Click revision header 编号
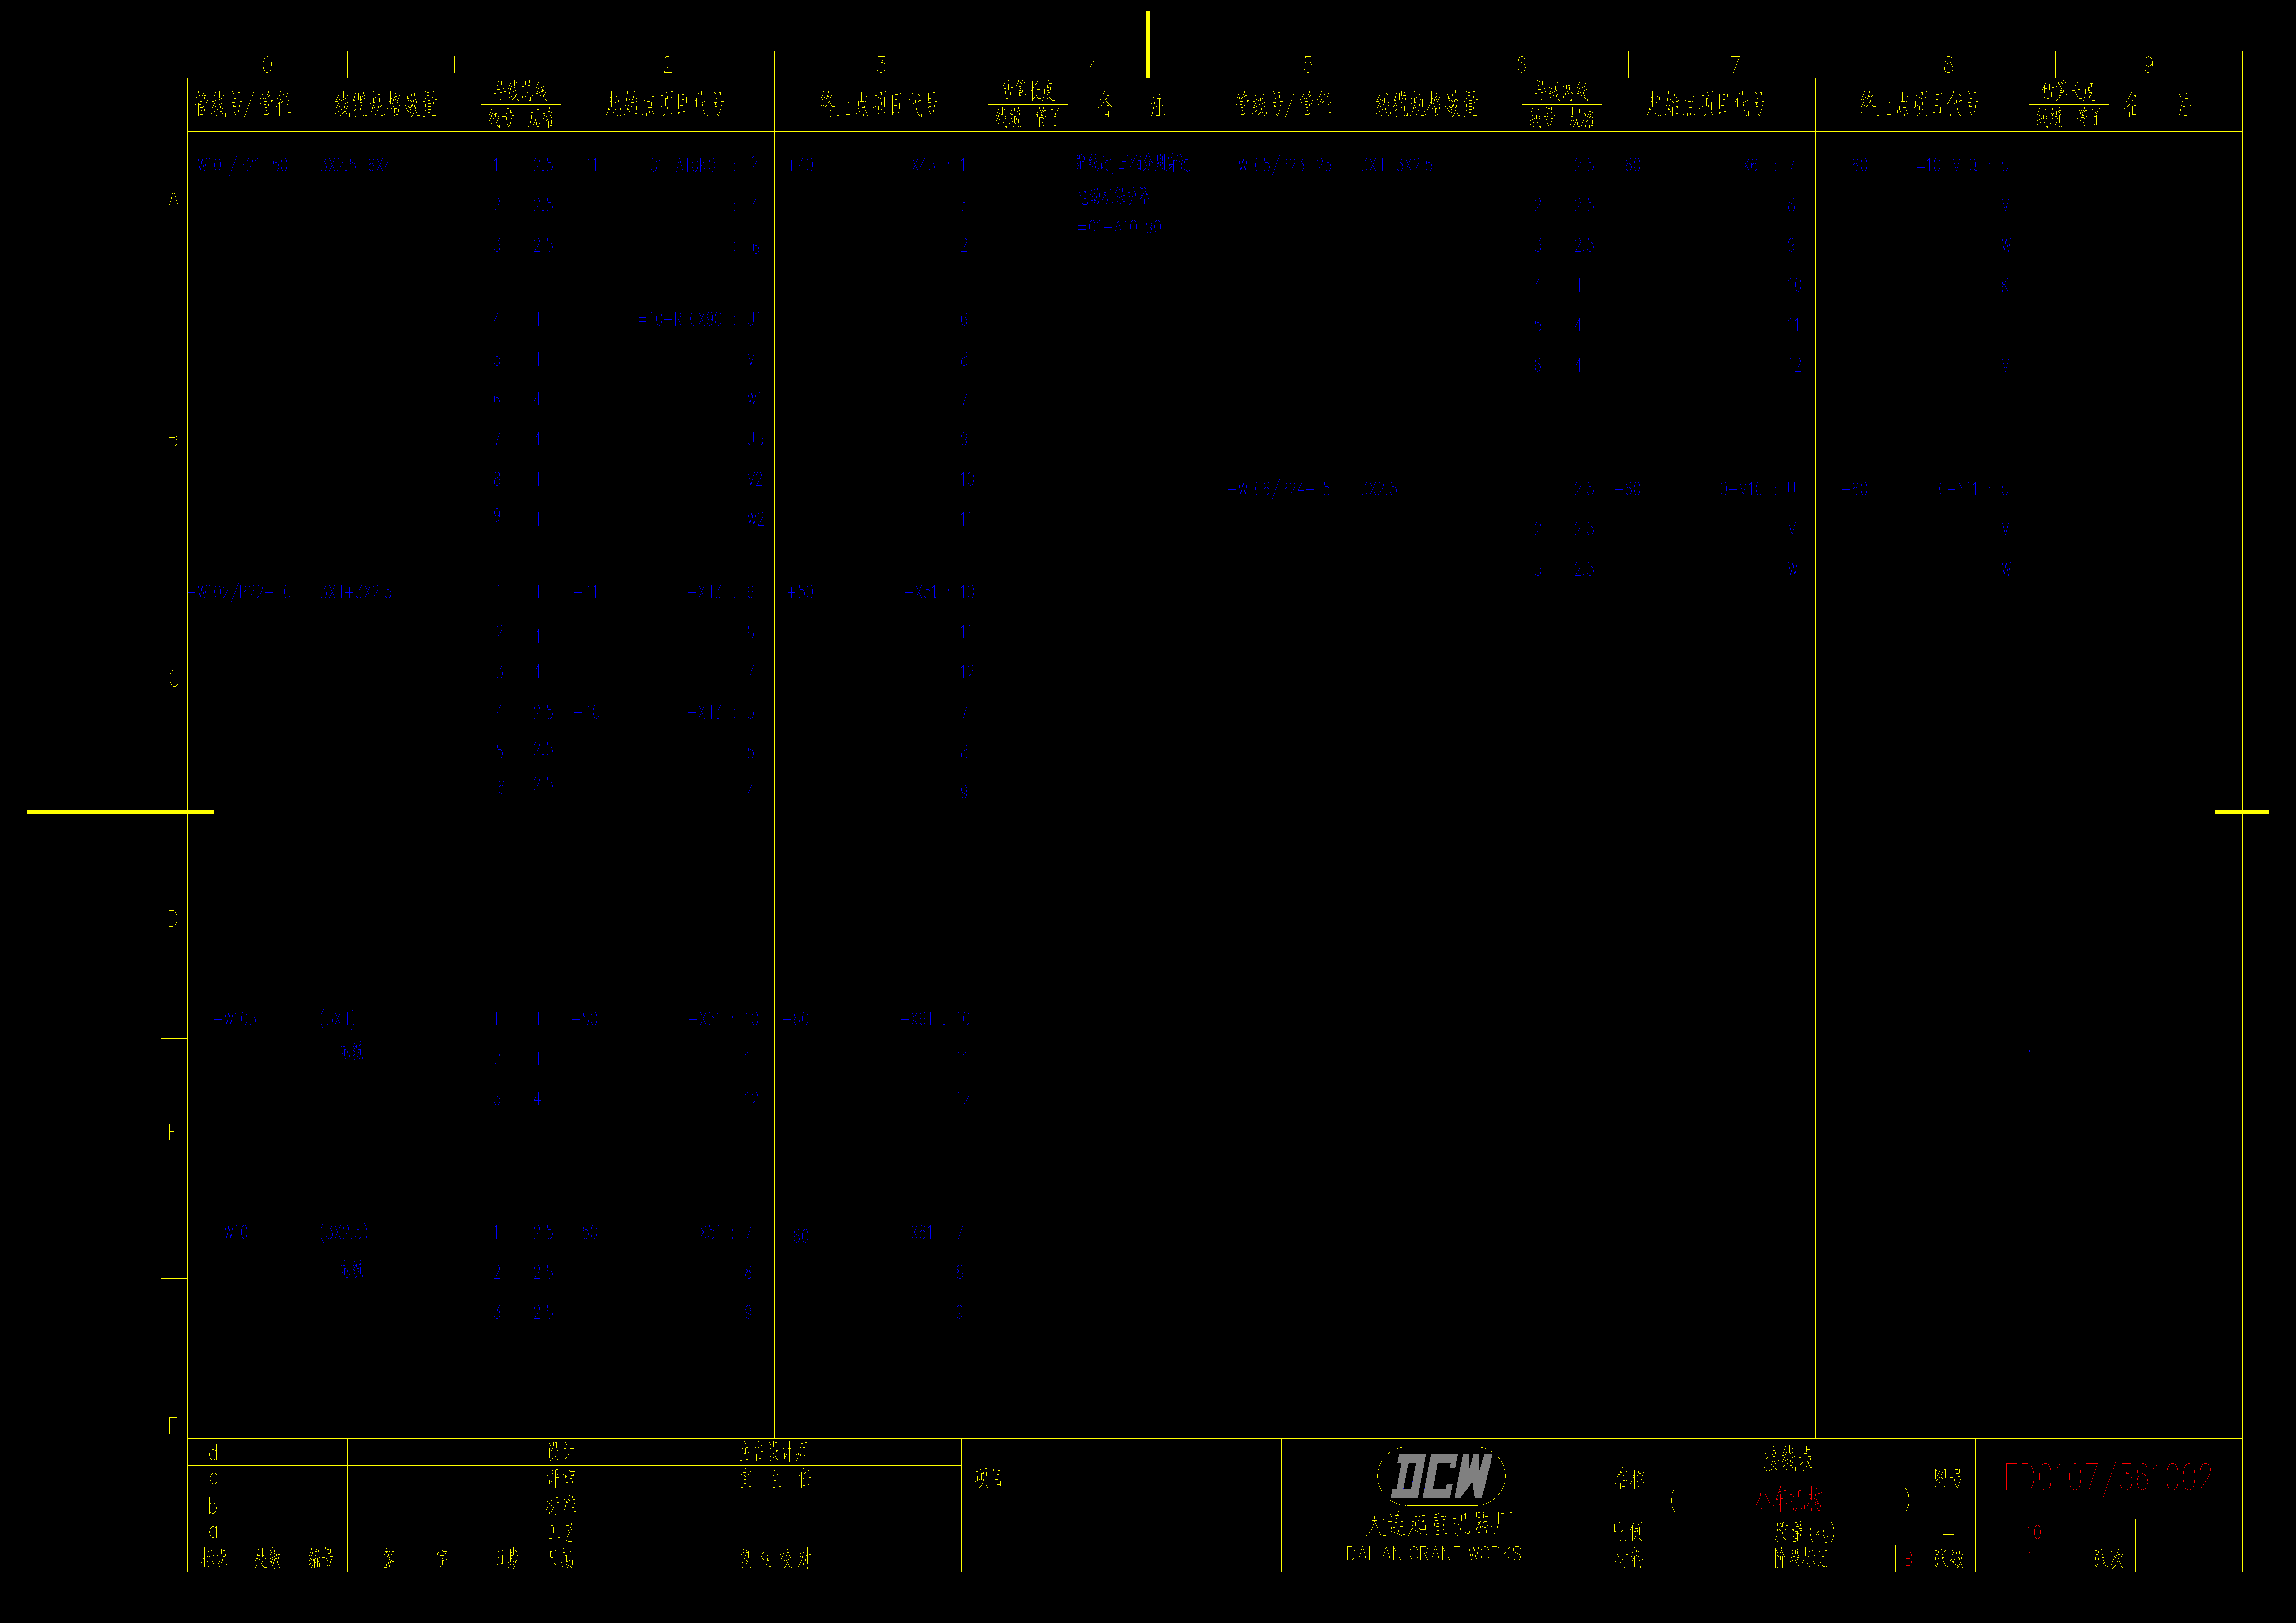 click(x=321, y=1559)
